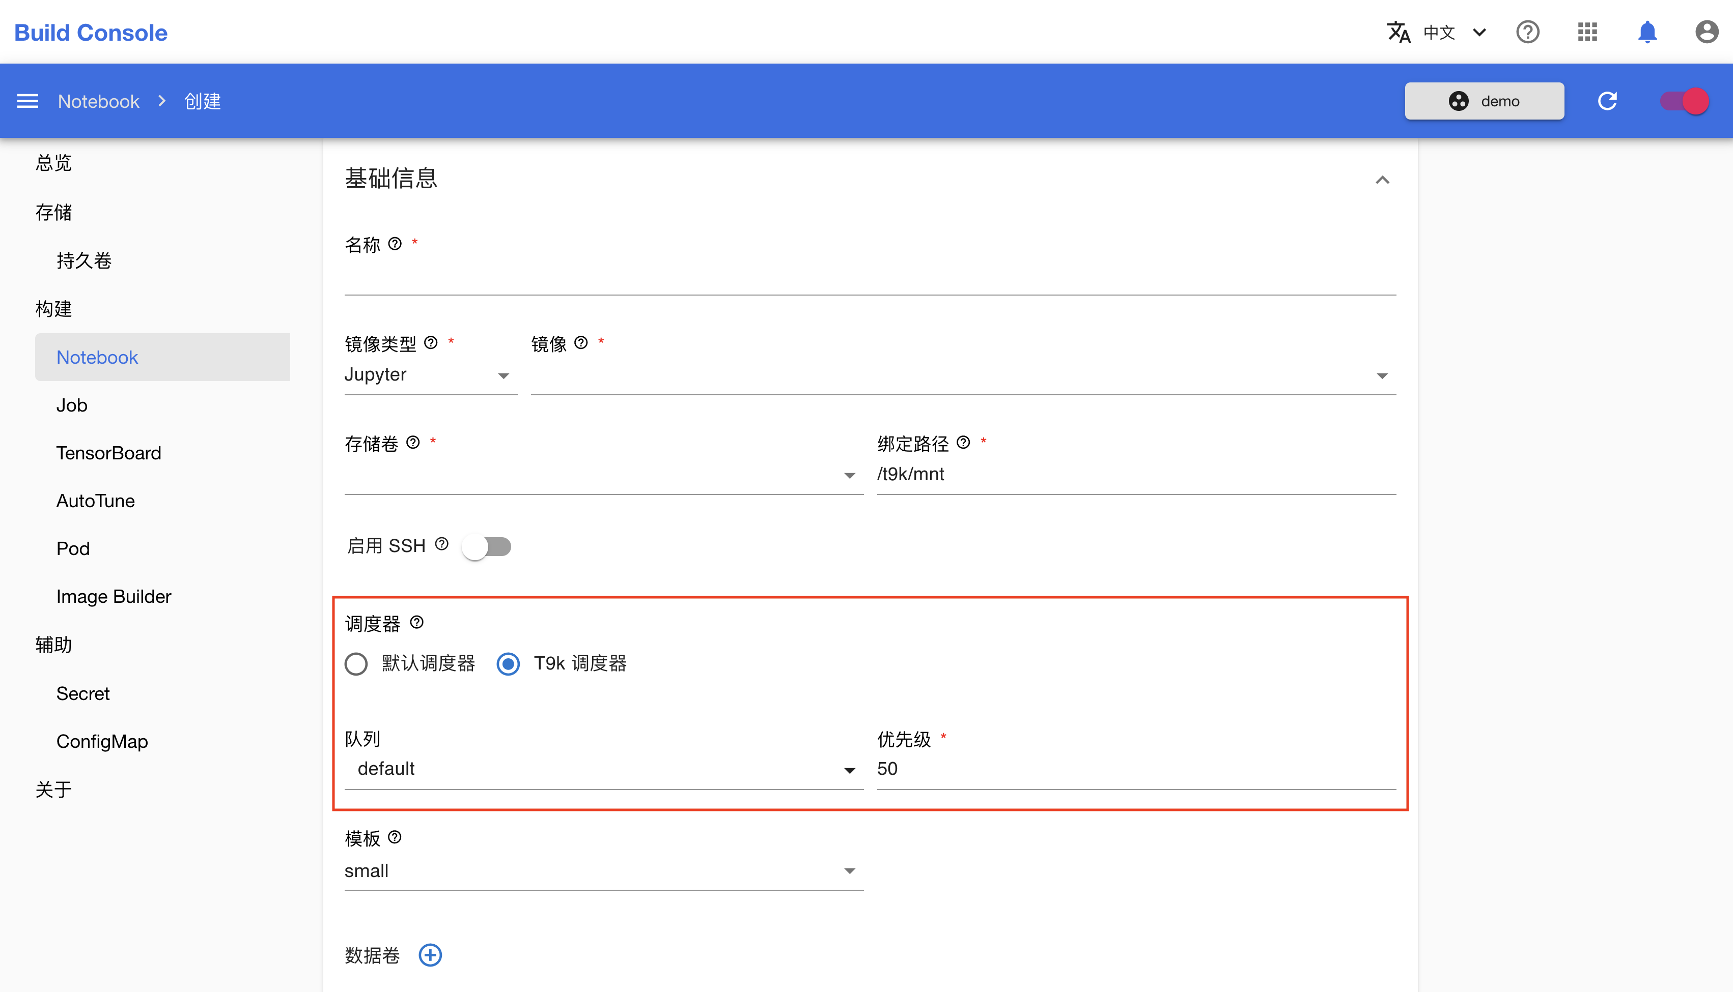Viewport: 1733px width, 992px height.
Task: Open AutoTune in sidebar
Action: [x=95, y=501]
